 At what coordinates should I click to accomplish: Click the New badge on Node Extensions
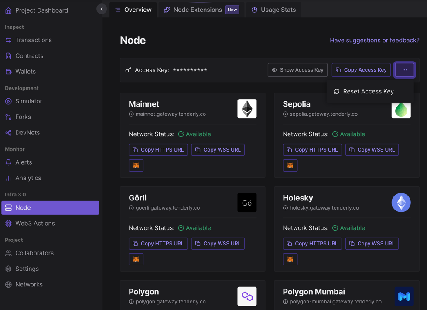[x=232, y=10]
